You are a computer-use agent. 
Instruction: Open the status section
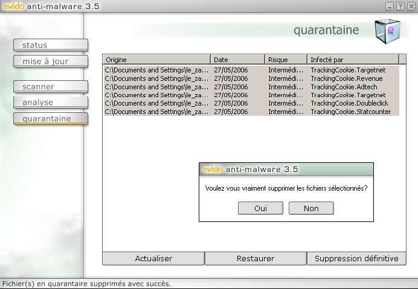[x=51, y=45]
